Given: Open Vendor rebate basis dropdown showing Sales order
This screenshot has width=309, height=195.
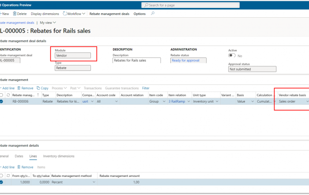Looking at the screenshot, I should [307, 101].
